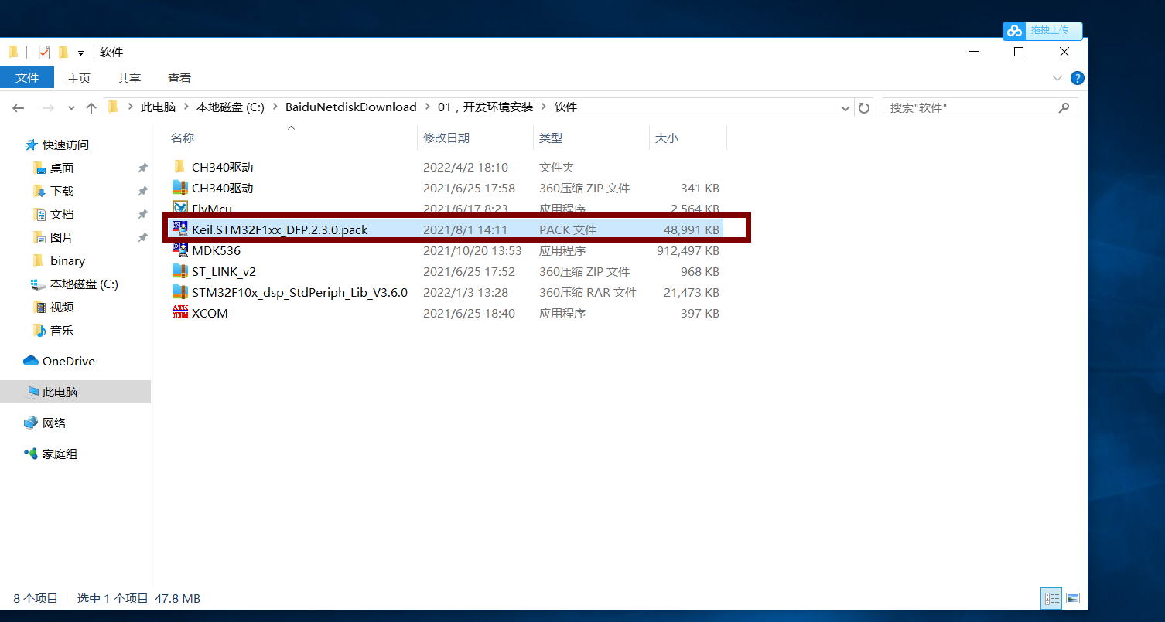Click the 2022/4/2 18:10 date cell
This screenshot has height=622, width=1165.
point(465,167)
